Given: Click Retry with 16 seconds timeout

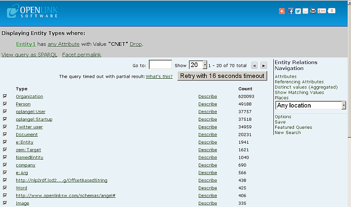Looking at the screenshot, I should (222, 76).
